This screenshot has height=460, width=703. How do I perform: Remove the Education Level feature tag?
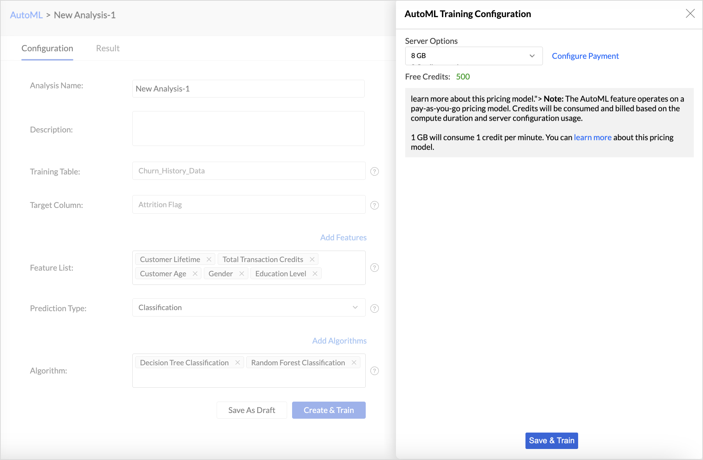pos(315,273)
